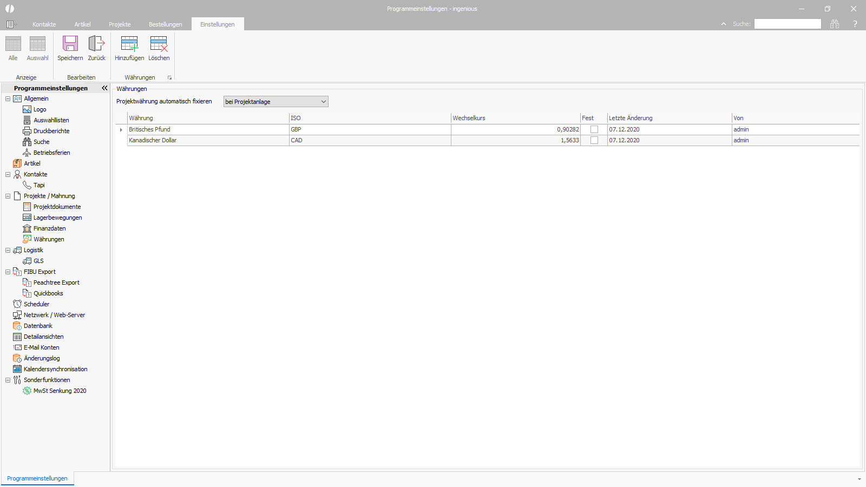Select Währungen tree item
The width and height of the screenshot is (866, 487).
tap(49, 239)
